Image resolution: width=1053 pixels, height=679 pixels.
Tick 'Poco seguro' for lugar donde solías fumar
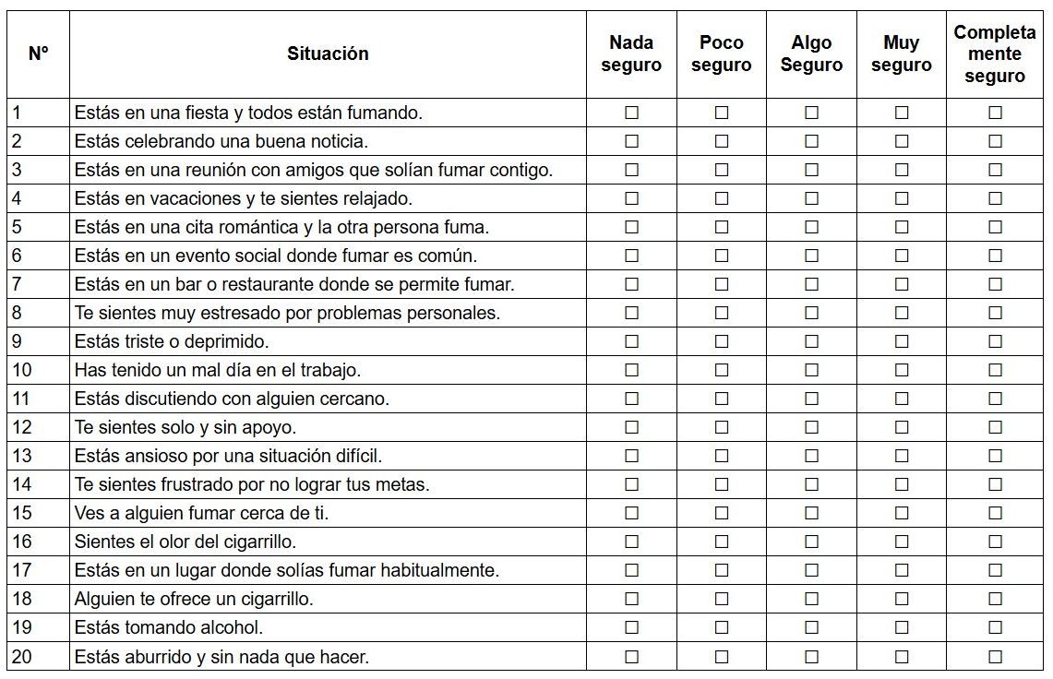tap(722, 570)
